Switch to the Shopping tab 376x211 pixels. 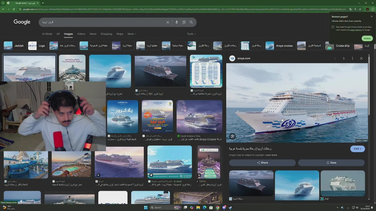106,34
